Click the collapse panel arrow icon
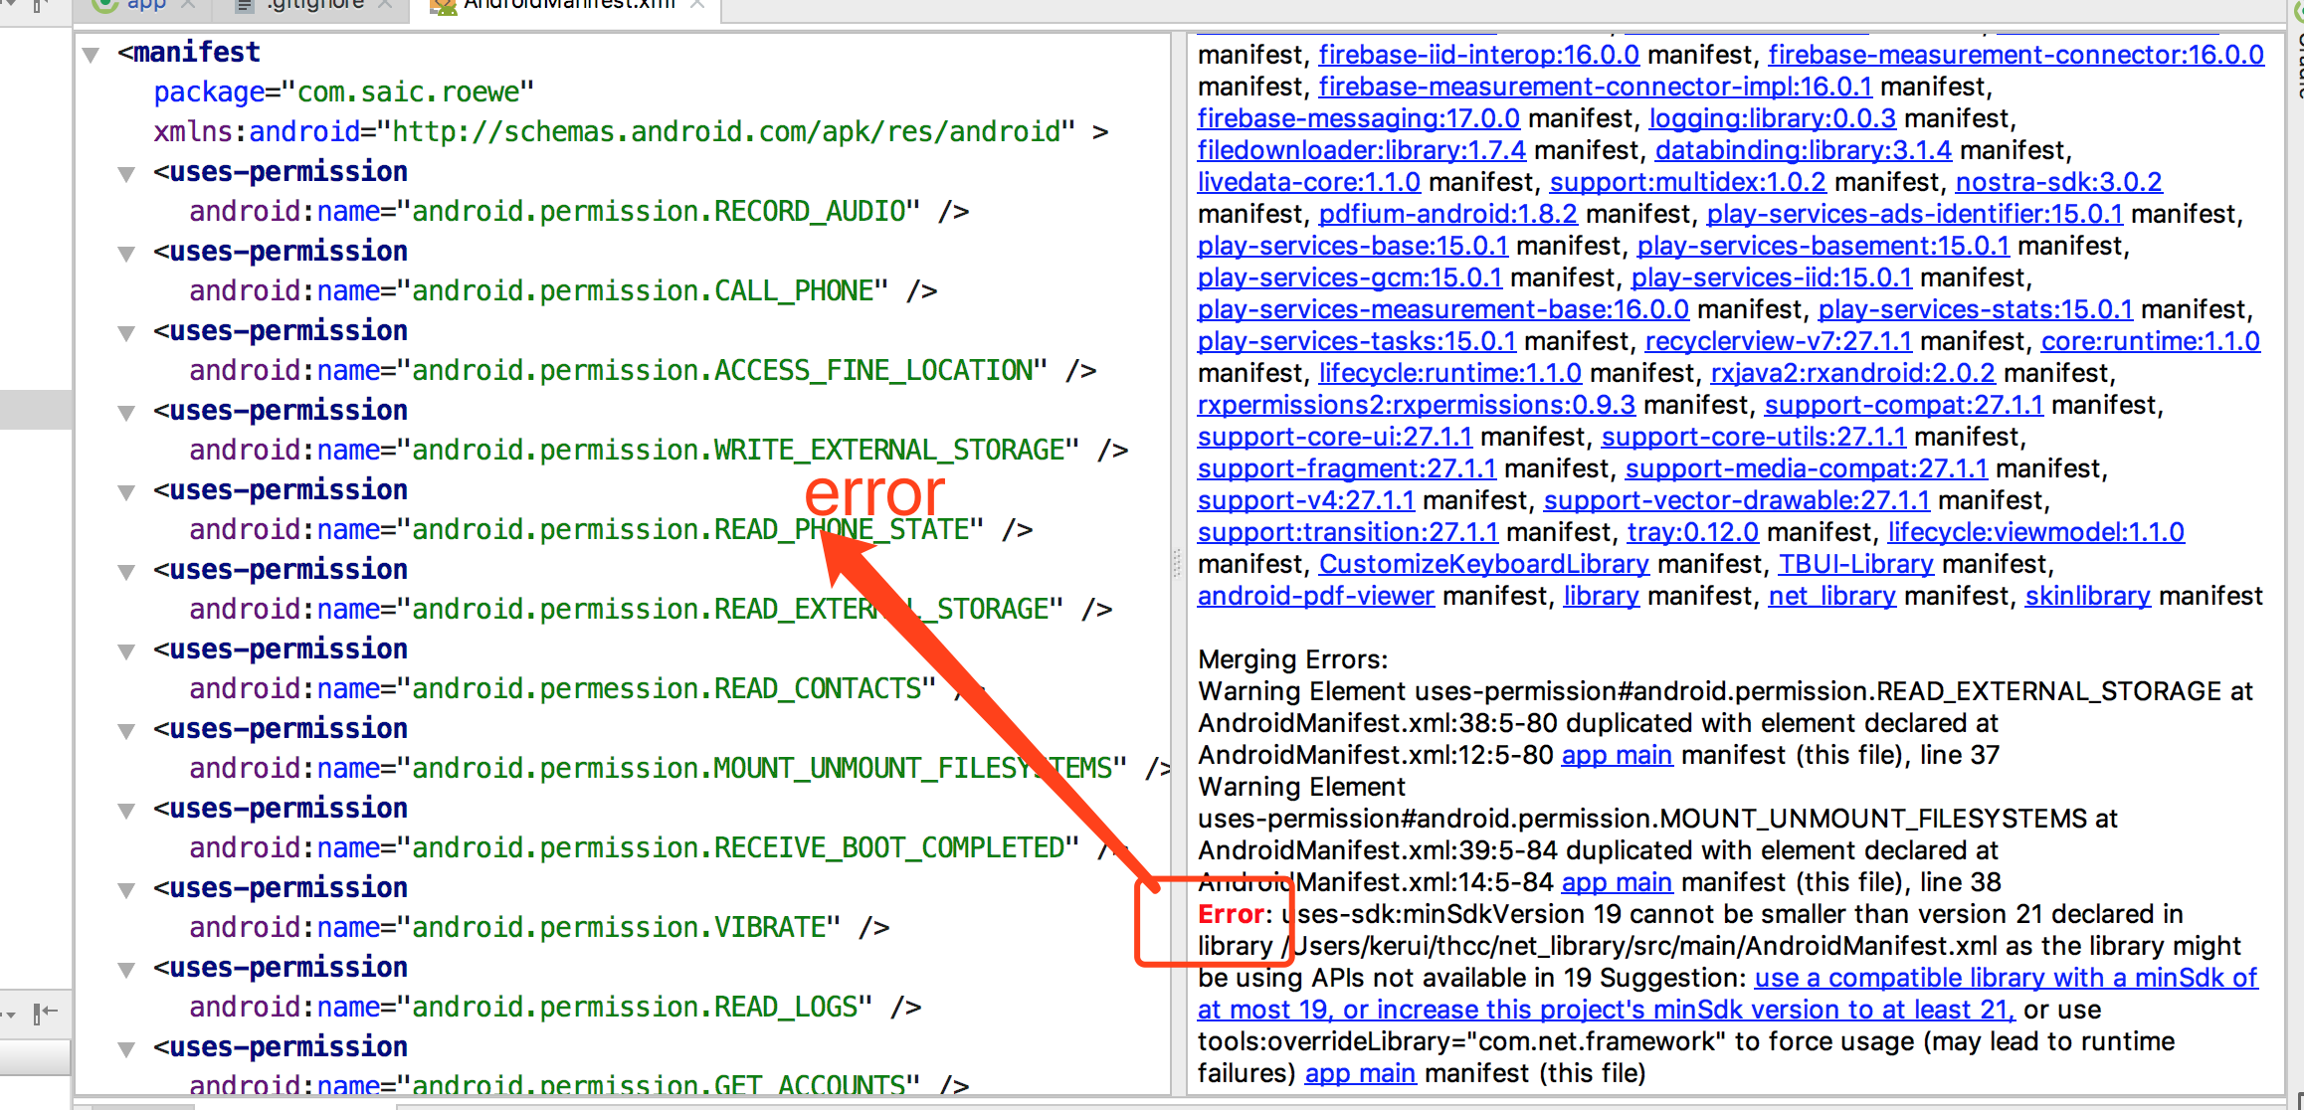This screenshot has width=2304, height=1110. coord(45,1014)
